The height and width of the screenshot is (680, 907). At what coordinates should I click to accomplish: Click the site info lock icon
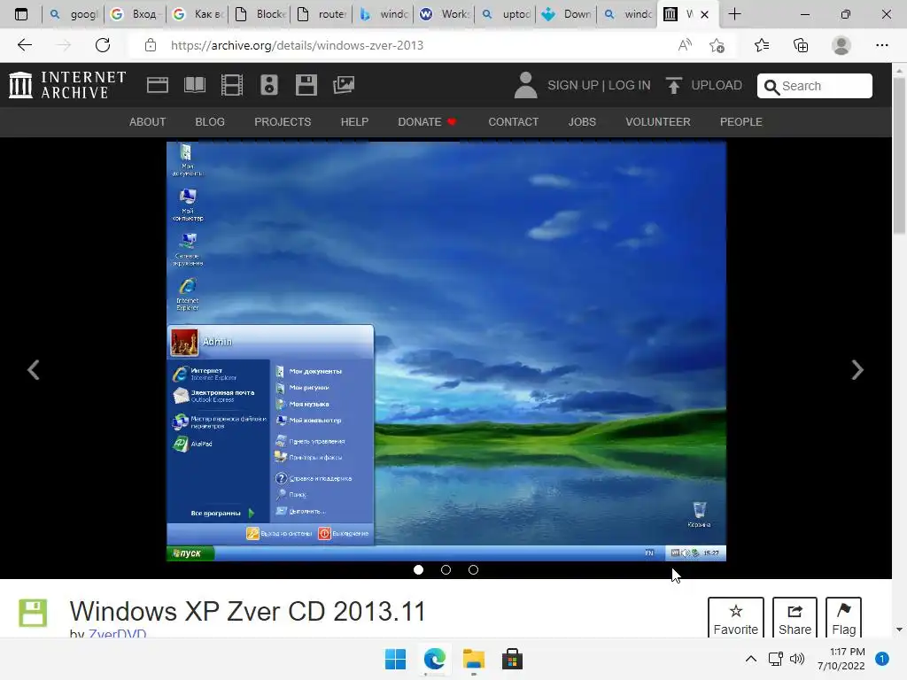[151, 45]
